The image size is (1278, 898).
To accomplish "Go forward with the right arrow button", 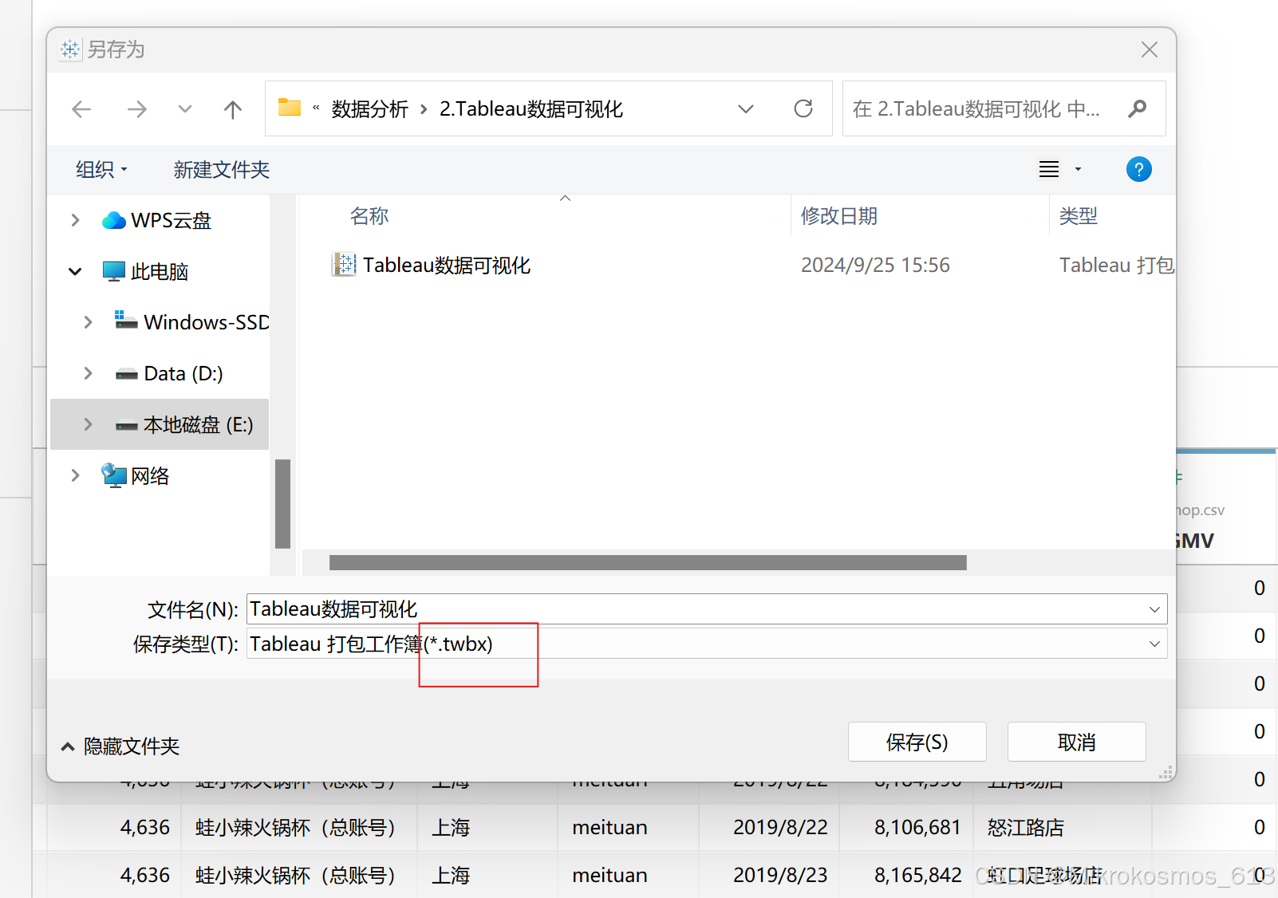I will point(137,109).
